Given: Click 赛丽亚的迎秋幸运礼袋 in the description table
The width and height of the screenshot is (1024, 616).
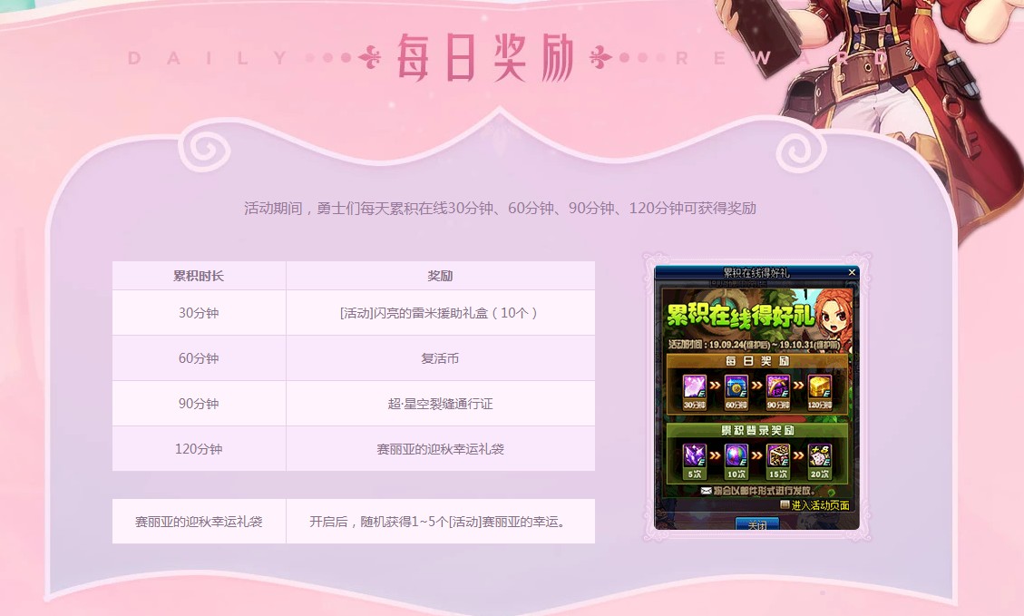Looking at the screenshot, I should pyautogui.click(x=199, y=522).
